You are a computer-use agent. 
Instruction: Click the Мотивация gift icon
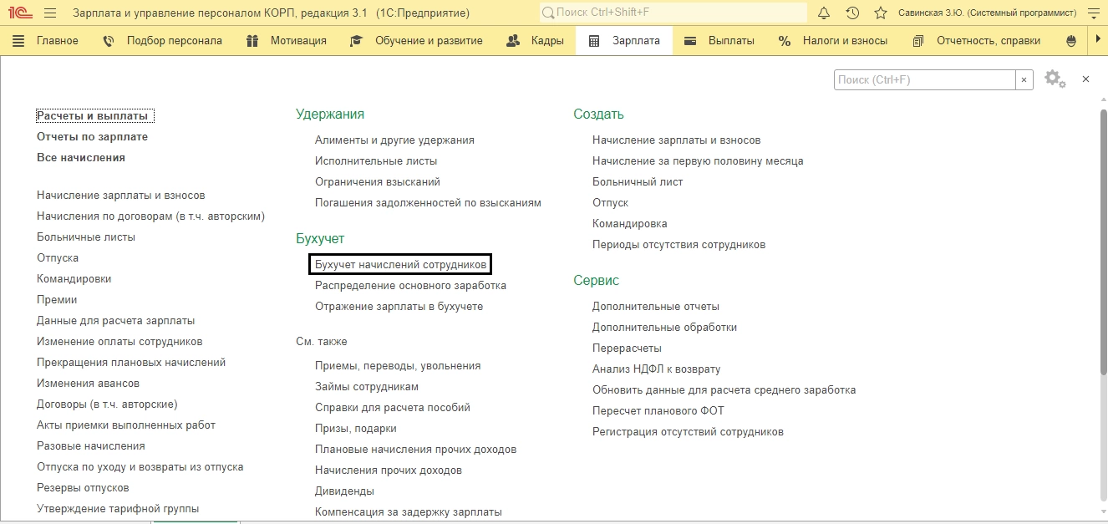[x=252, y=41]
